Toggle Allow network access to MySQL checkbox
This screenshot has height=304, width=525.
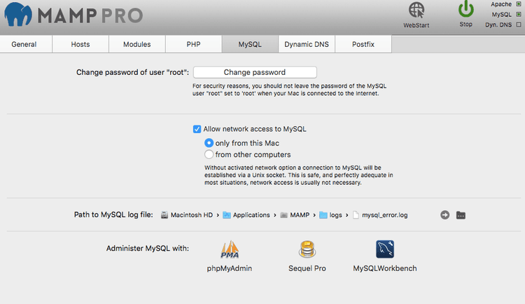click(x=197, y=129)
